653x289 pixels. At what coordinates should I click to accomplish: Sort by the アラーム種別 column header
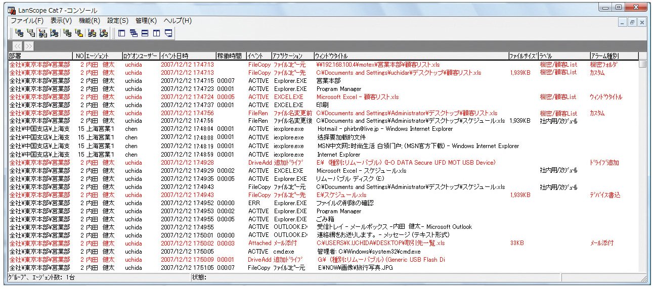click(614, 56)
